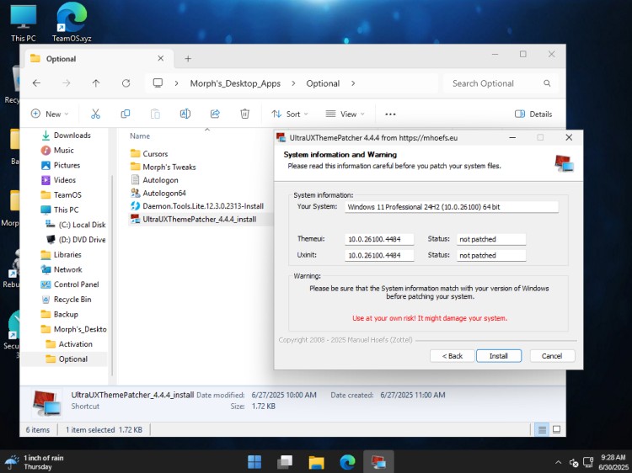The height and width of the screenshot is (473, 632).
Task: Open File Explorer from the taskbar
Action: [316, 462]
